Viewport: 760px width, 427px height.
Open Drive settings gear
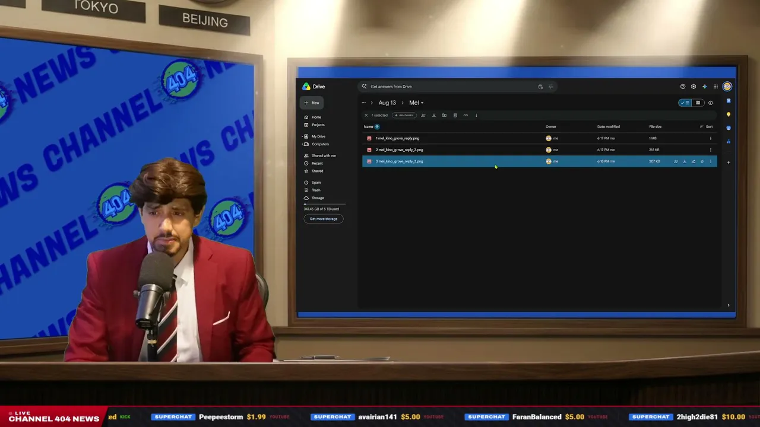click(693, 87)
